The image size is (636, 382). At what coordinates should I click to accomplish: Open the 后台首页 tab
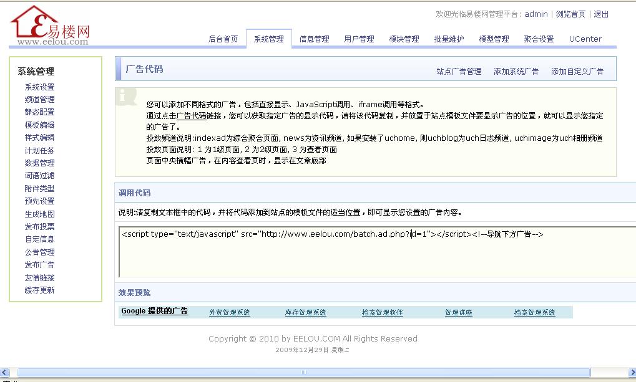click(x=223, y=39)
